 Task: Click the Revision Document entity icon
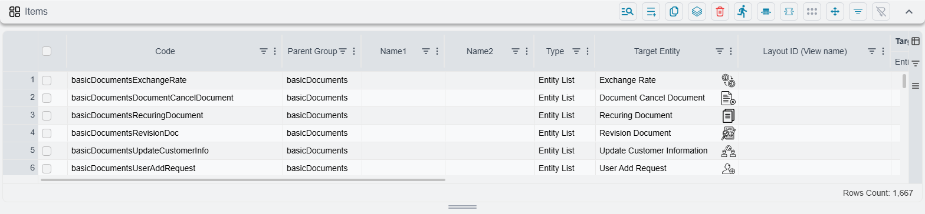click(728, 133)
